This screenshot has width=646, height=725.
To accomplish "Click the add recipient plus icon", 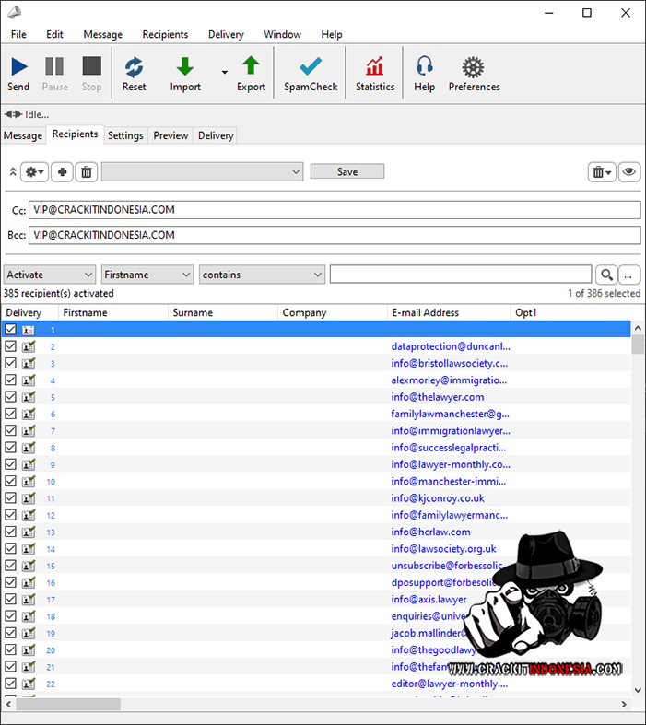I will [x=63, y=172].
